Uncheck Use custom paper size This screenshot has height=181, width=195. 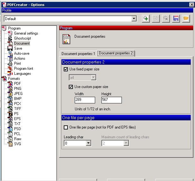(x=71, y=87)
